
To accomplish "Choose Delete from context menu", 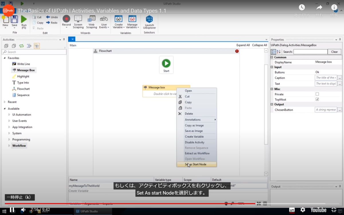I will [197, 114].
